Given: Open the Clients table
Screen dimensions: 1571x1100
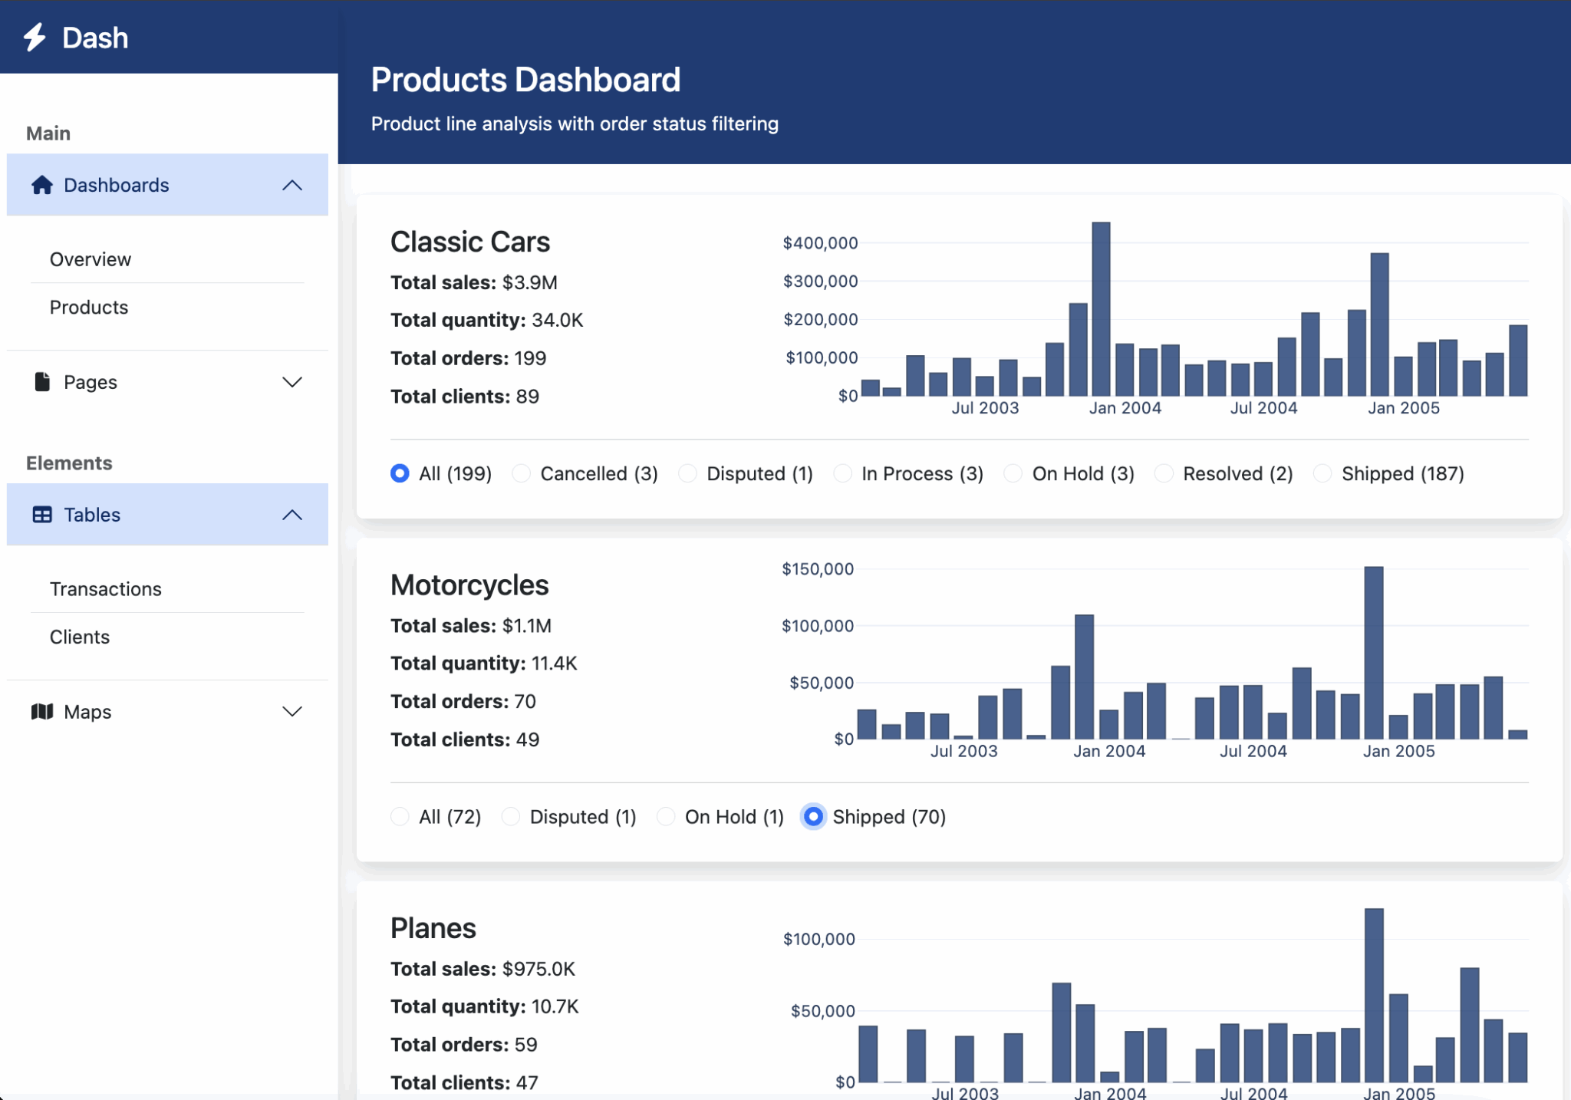Looking at the screenshot, I should [x=80, y=637].
